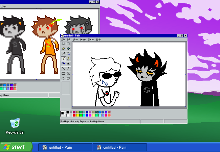Open the Edit menu
220x152 pixels.
tap(69, 40)
